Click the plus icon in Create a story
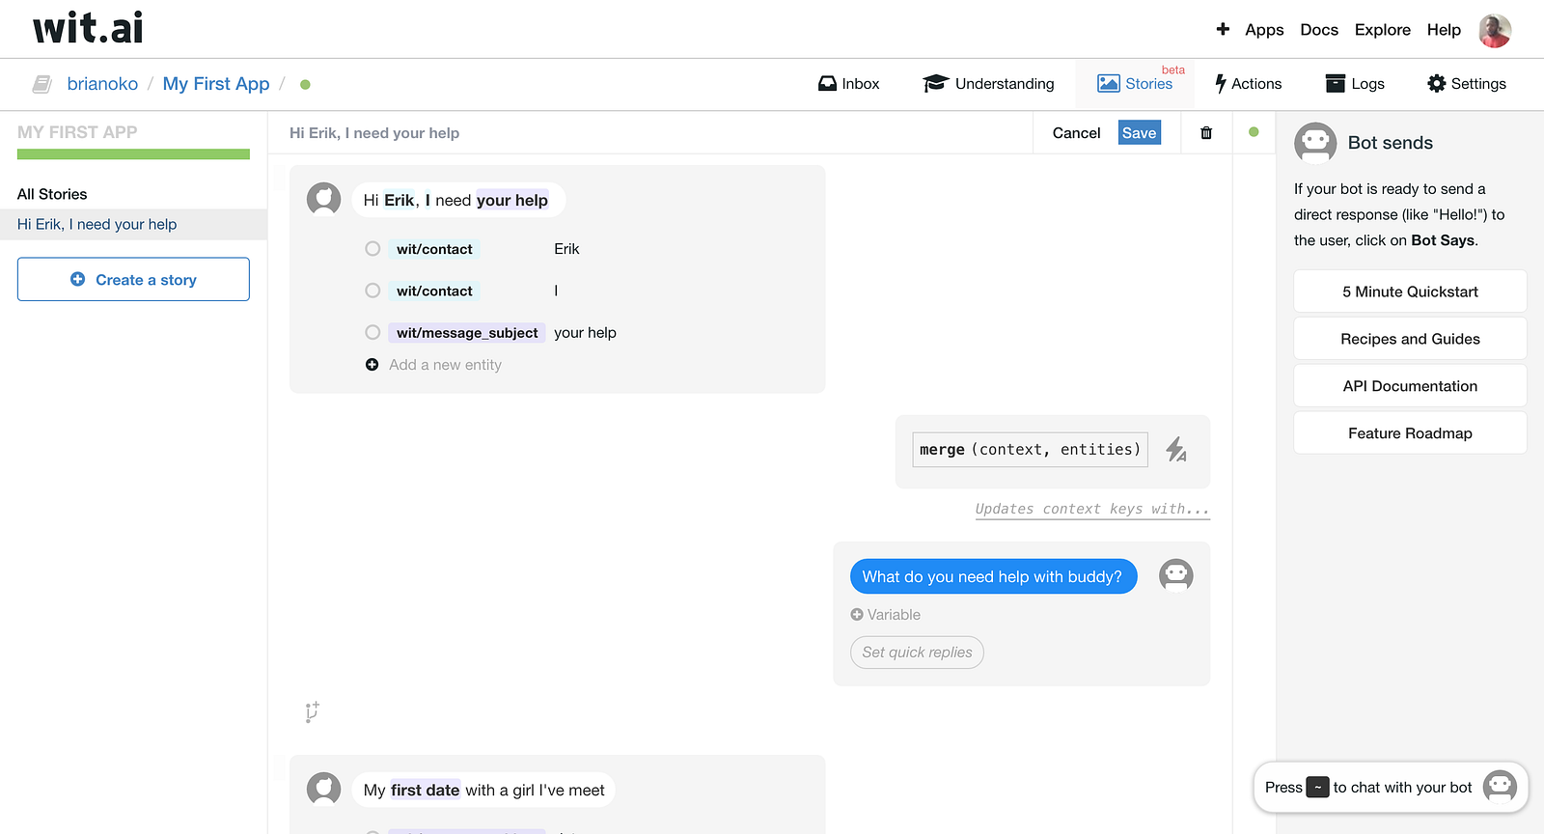This screenshot has height=834, width=1544. (78, 280)
